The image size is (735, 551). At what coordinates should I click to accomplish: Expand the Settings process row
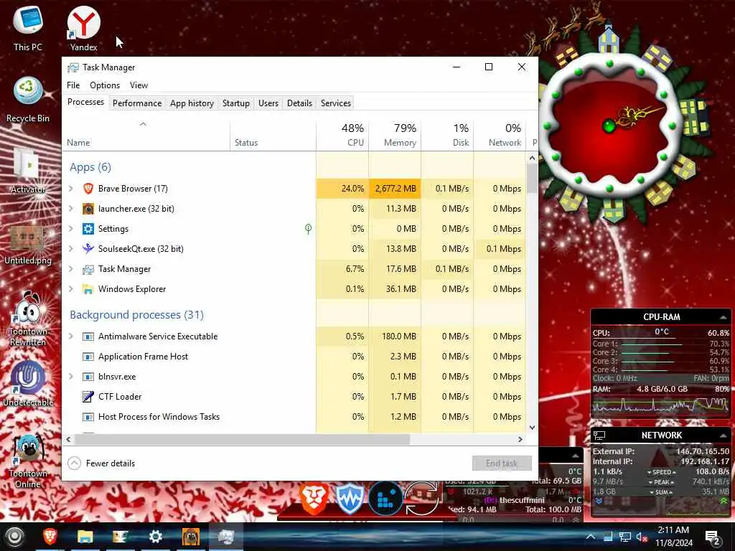[x=71, y=229]
